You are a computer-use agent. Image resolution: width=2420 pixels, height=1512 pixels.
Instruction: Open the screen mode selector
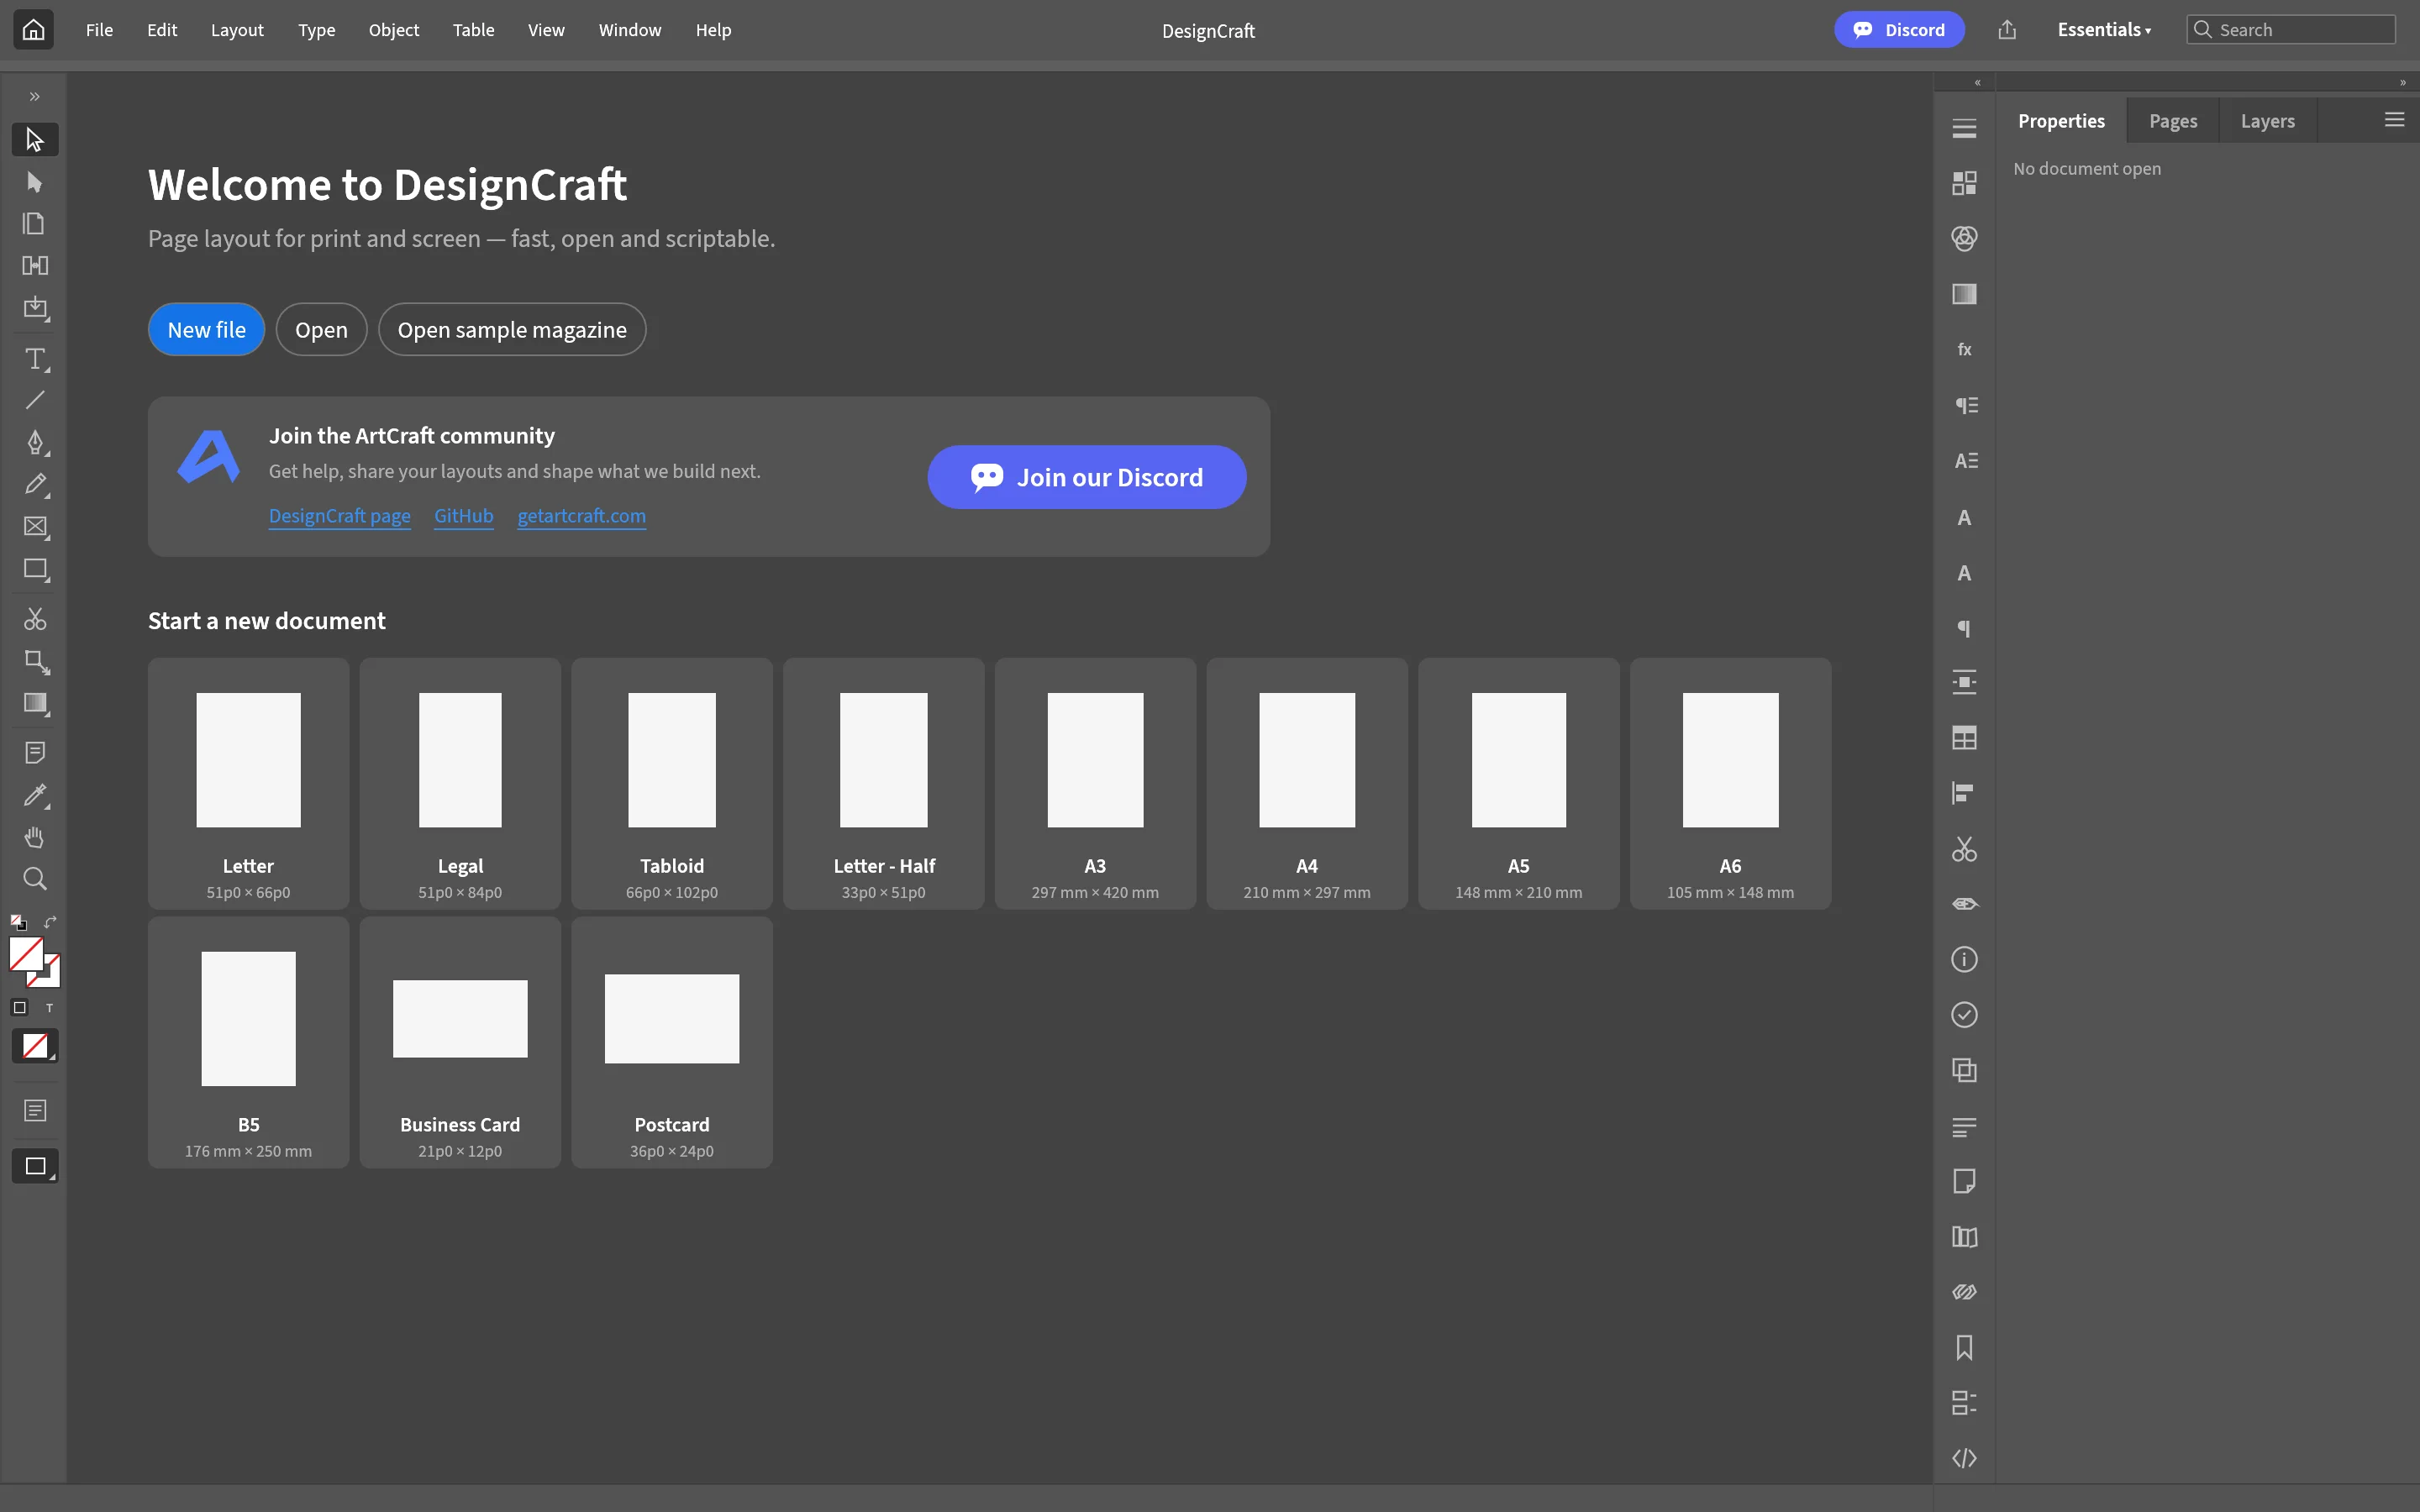click(x=35, y=1166)
